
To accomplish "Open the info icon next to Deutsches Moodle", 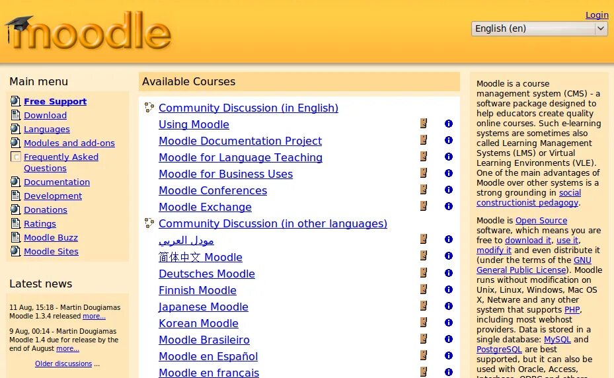I will [x=449, y=273].
